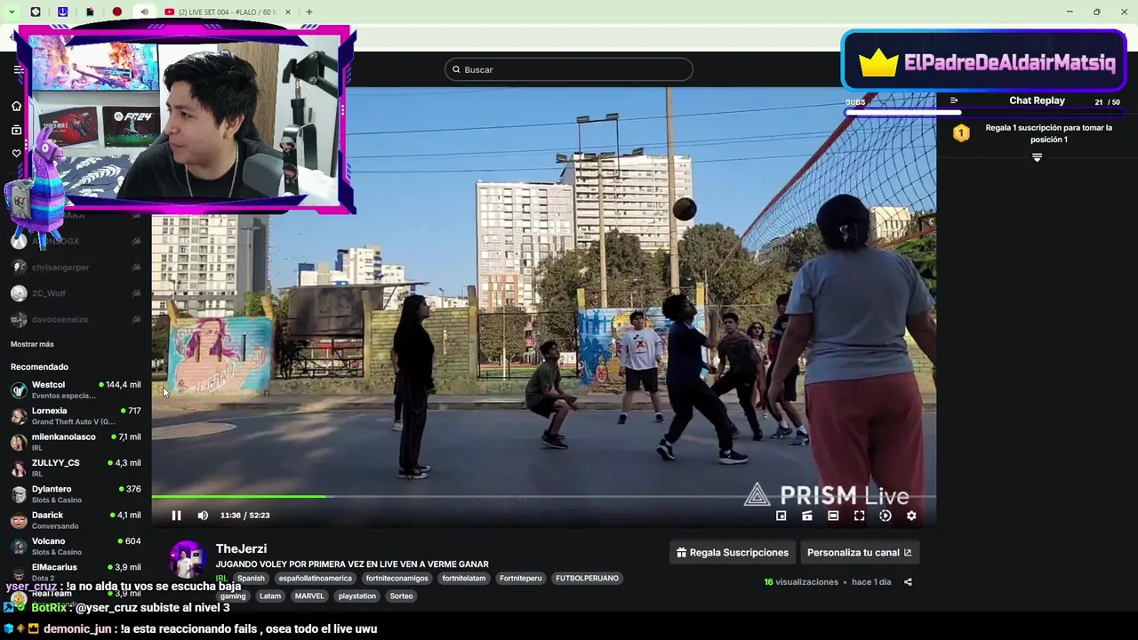The height and width of the screenshot is (640, 1138).
Task: Select the Latam tag
Action: click(270, 596)
